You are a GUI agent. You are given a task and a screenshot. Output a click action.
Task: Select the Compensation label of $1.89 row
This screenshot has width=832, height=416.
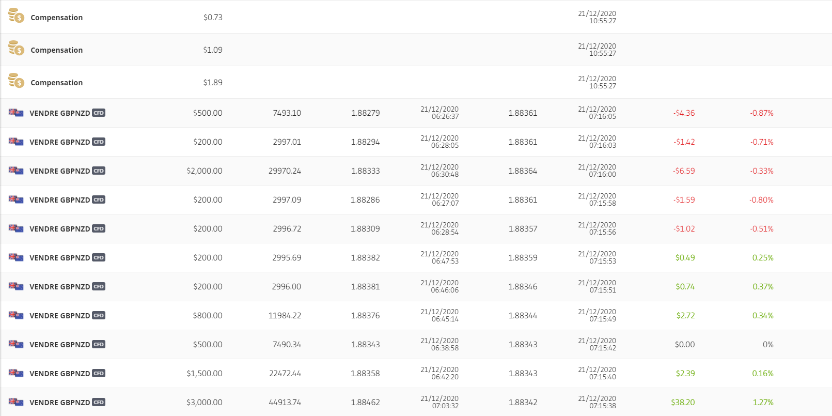click(56, 83)
